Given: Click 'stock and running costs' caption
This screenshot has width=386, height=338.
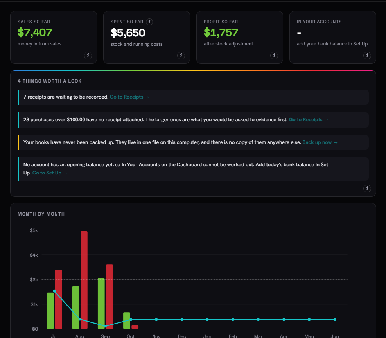Looking at the screenshot, I should (x=136, y=44).
